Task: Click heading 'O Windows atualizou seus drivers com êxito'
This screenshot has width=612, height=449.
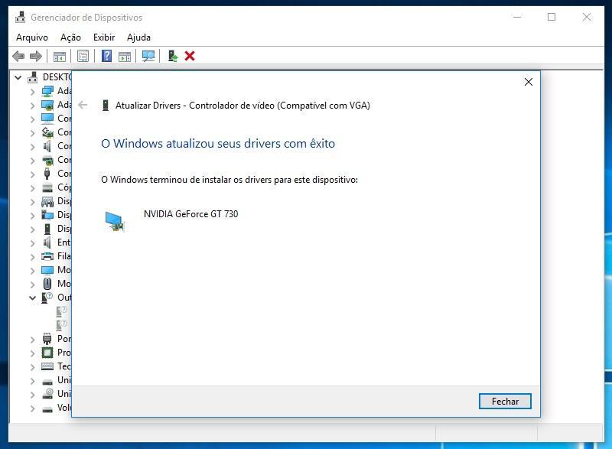Action: (218, 144)
